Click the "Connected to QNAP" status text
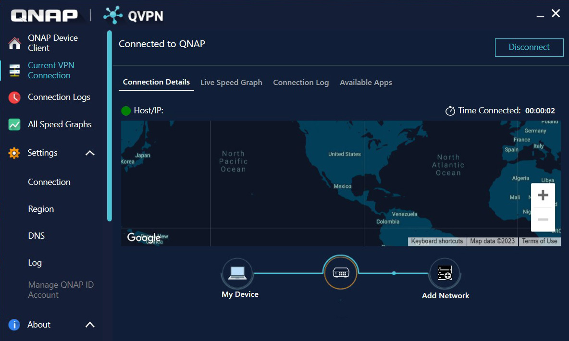This screenshot has height=341, width=569. pyautogui.click(x=162, y=44)
